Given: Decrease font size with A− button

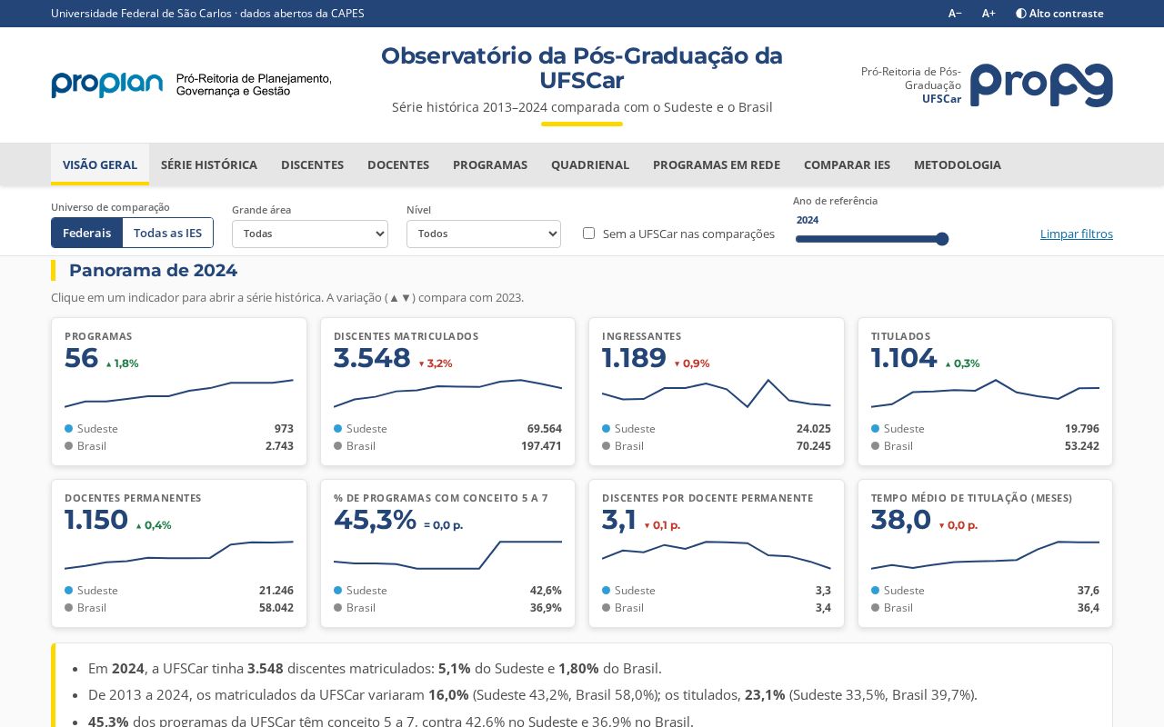Looking at the screenshot, I should click(955, 14).
